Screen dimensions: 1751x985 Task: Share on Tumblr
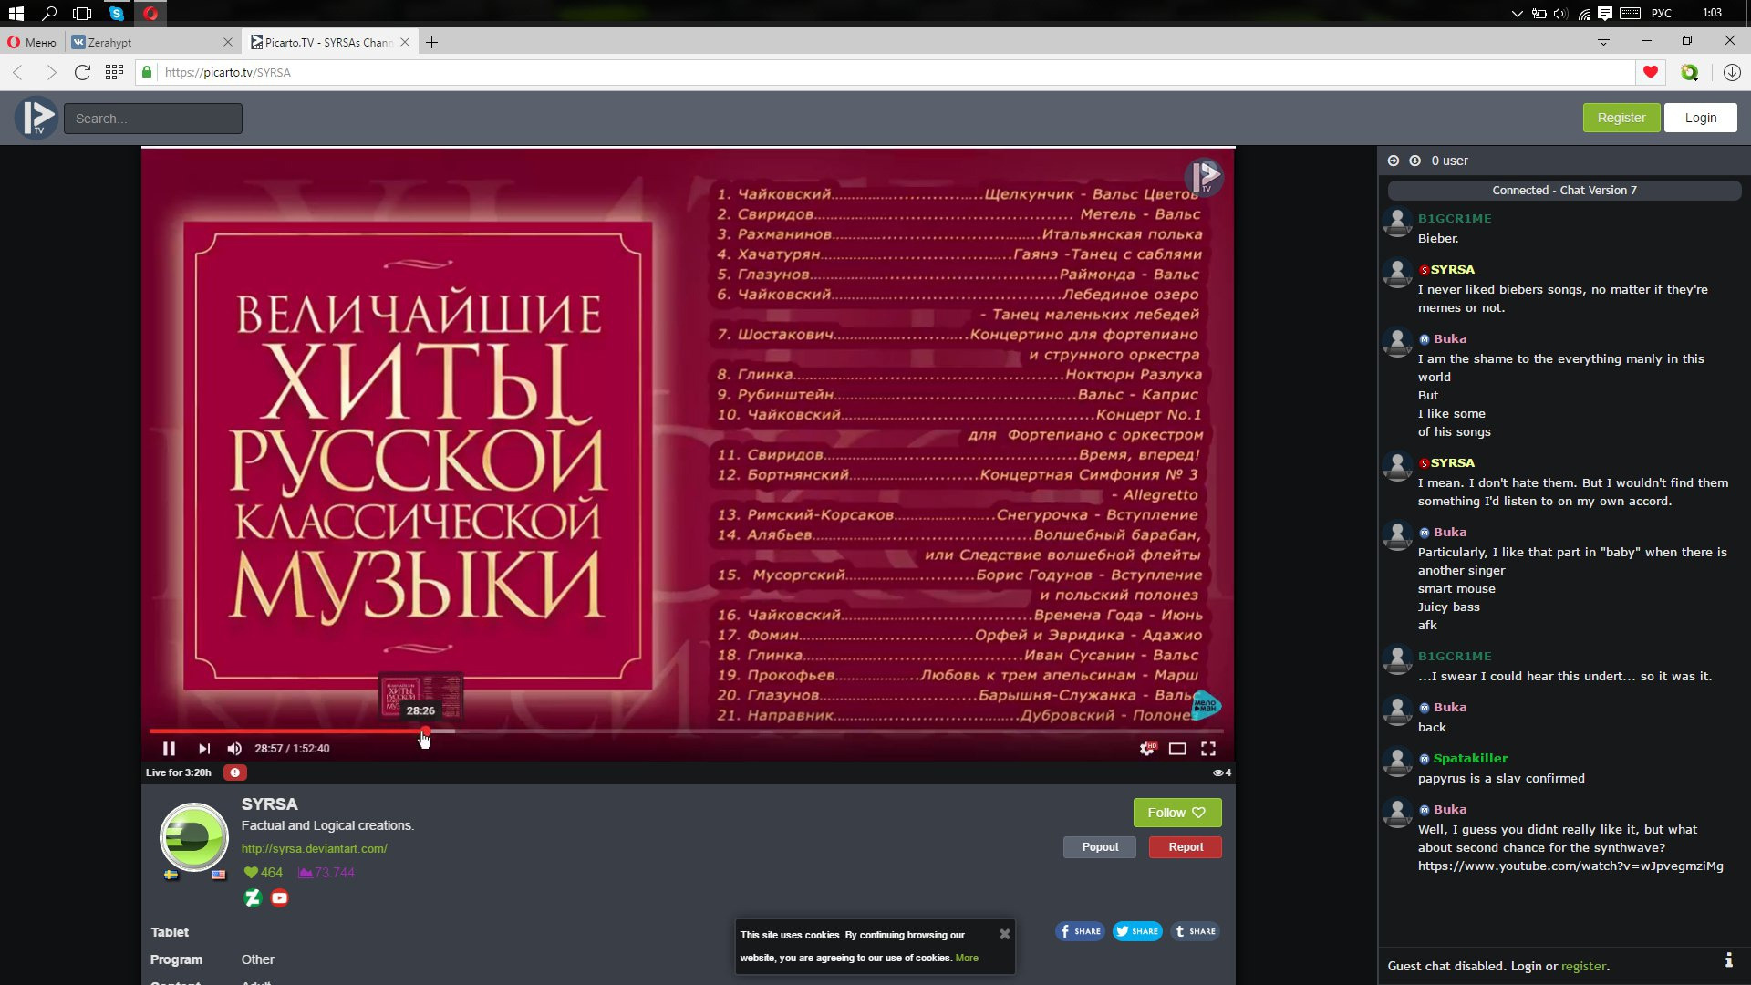coord(1195,931)
